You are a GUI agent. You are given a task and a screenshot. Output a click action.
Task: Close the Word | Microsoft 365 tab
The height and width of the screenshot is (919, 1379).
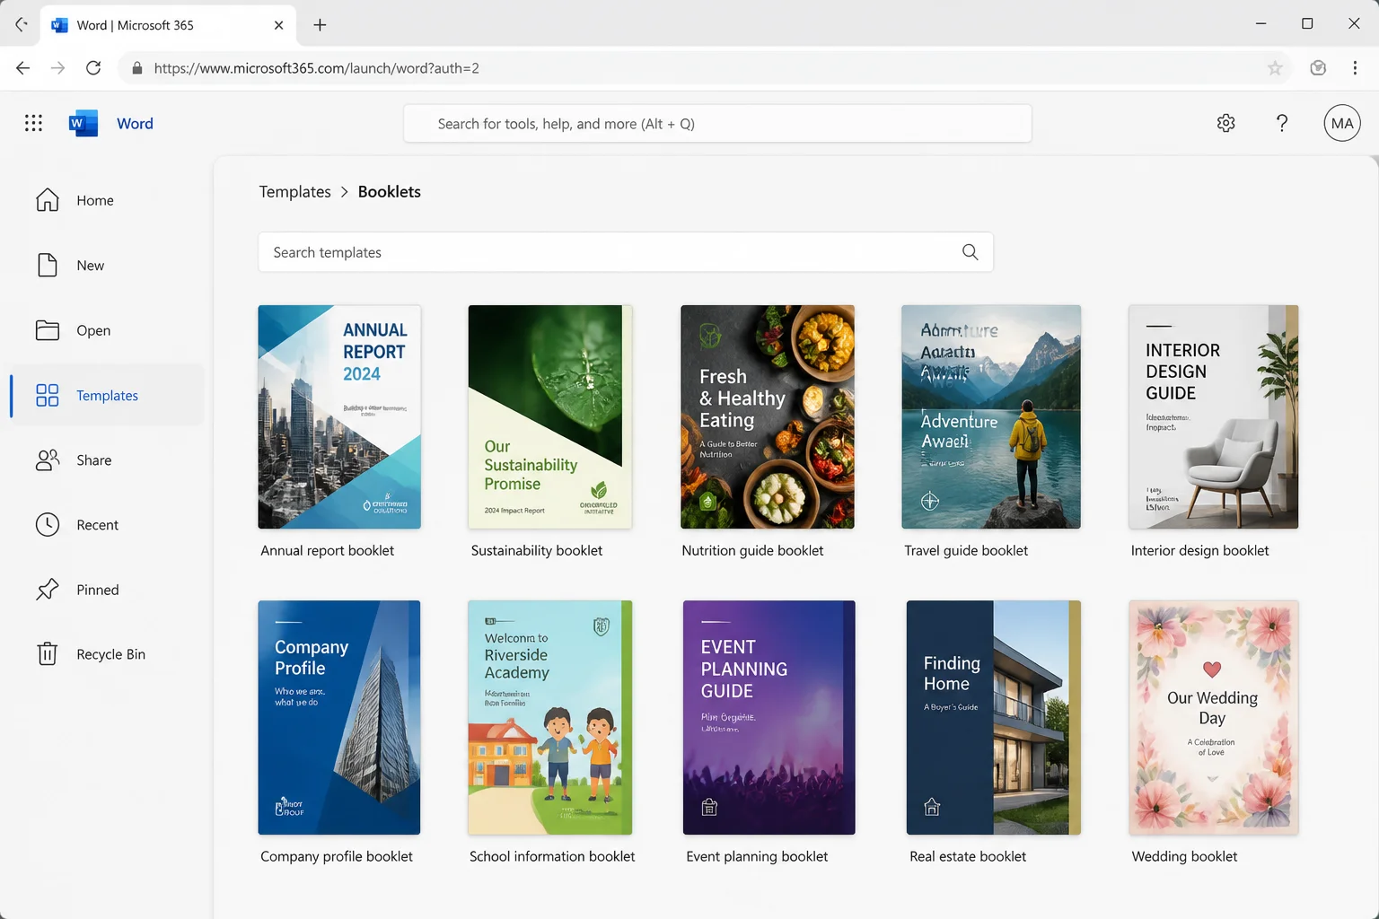(278, 25)
